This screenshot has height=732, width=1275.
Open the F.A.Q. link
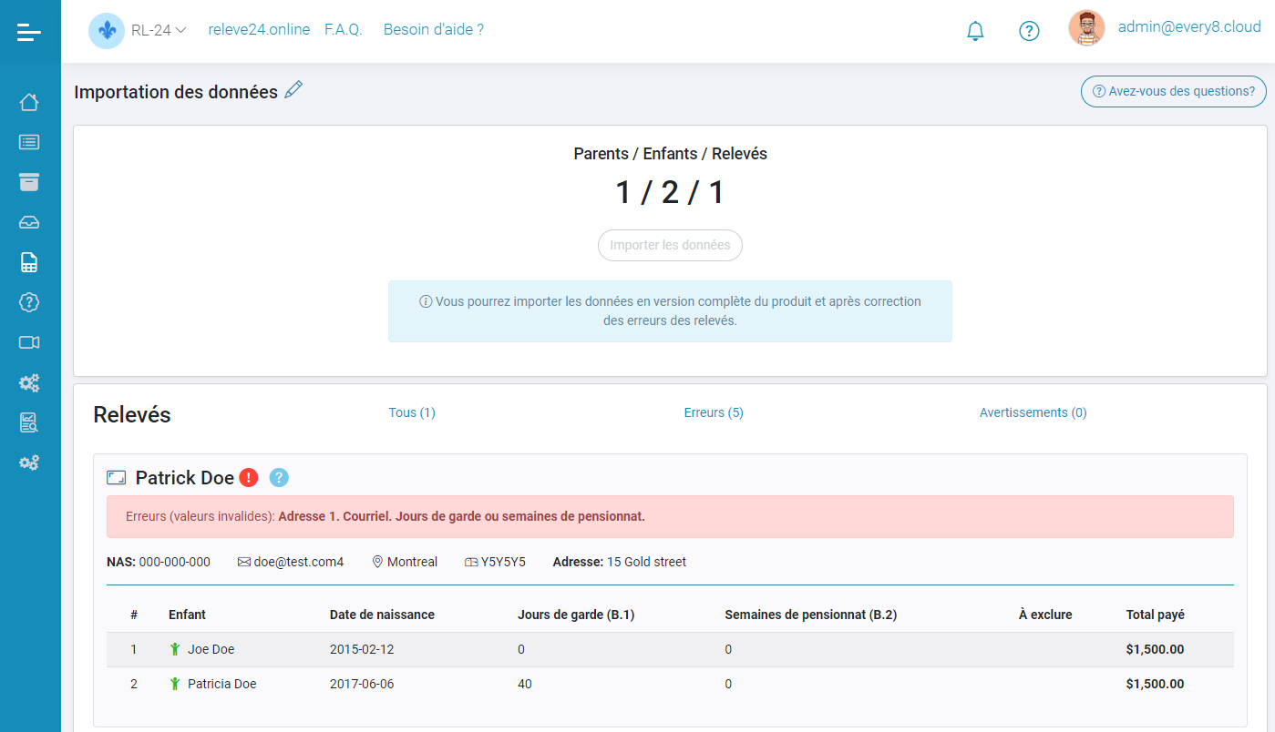click(x=343, y=29)
